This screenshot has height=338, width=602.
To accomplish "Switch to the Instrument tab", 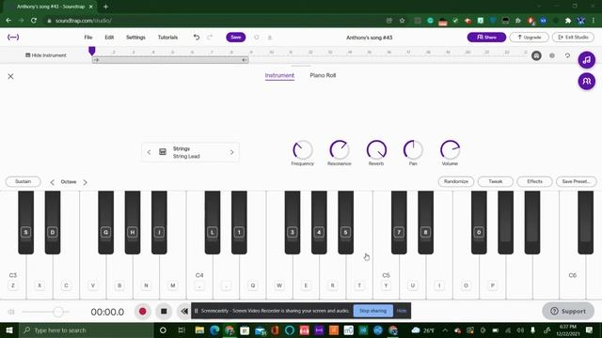I will [x=279, y=75].
